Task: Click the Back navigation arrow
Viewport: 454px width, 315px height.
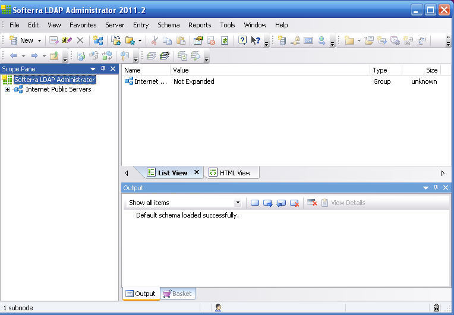Action: [x=13, y=56]
